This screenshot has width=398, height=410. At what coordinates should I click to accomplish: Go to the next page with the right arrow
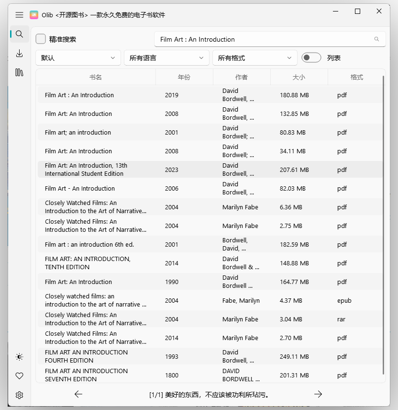pos(318,394)
